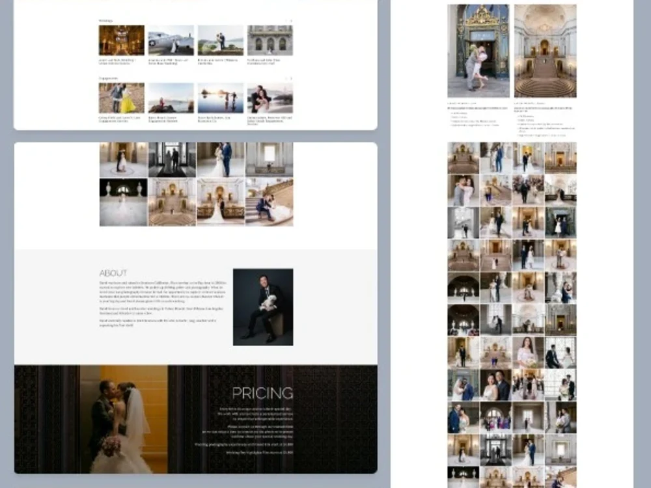Open the yellow skirt engagement thumbnail
The width and height of the screenshot is (651, 488).
[x=122, y=98]
